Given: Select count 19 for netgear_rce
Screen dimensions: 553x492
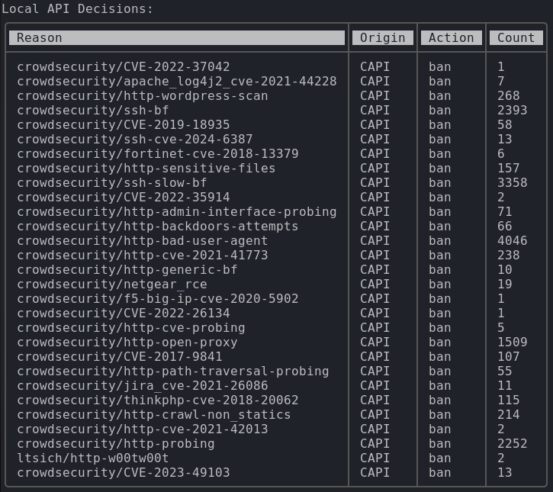Looking at the screenshot, I should point(505,285).
